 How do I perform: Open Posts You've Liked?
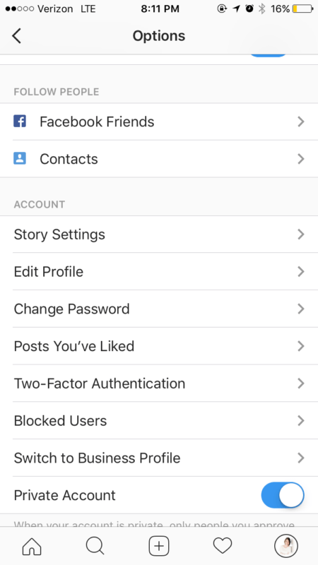pos(159,346)
